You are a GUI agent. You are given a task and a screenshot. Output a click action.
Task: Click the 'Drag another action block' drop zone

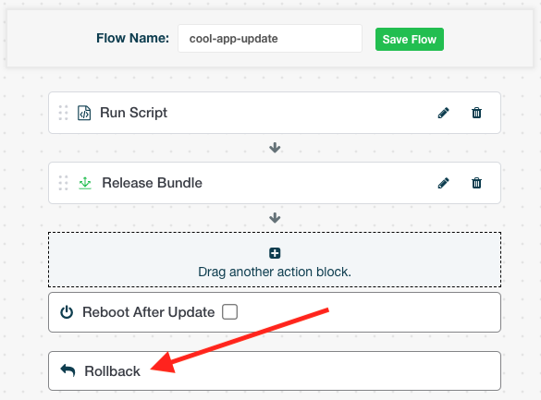coord(275,260)
